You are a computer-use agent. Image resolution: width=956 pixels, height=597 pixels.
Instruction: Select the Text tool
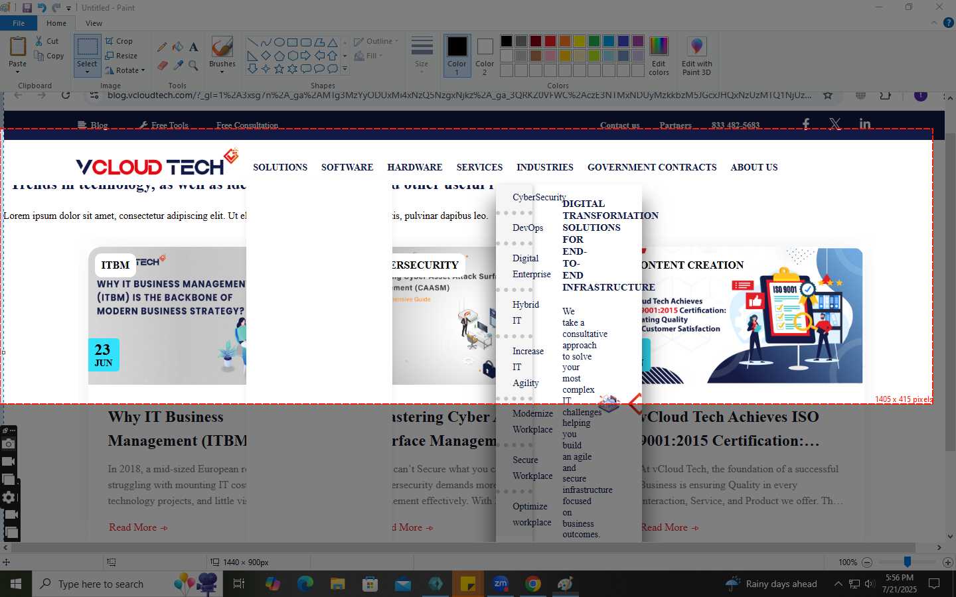pos(193,46)
